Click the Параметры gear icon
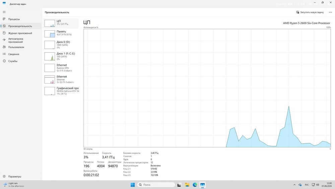Image resolution: width=335 pixels, height=189 pixels. [4, 176]
